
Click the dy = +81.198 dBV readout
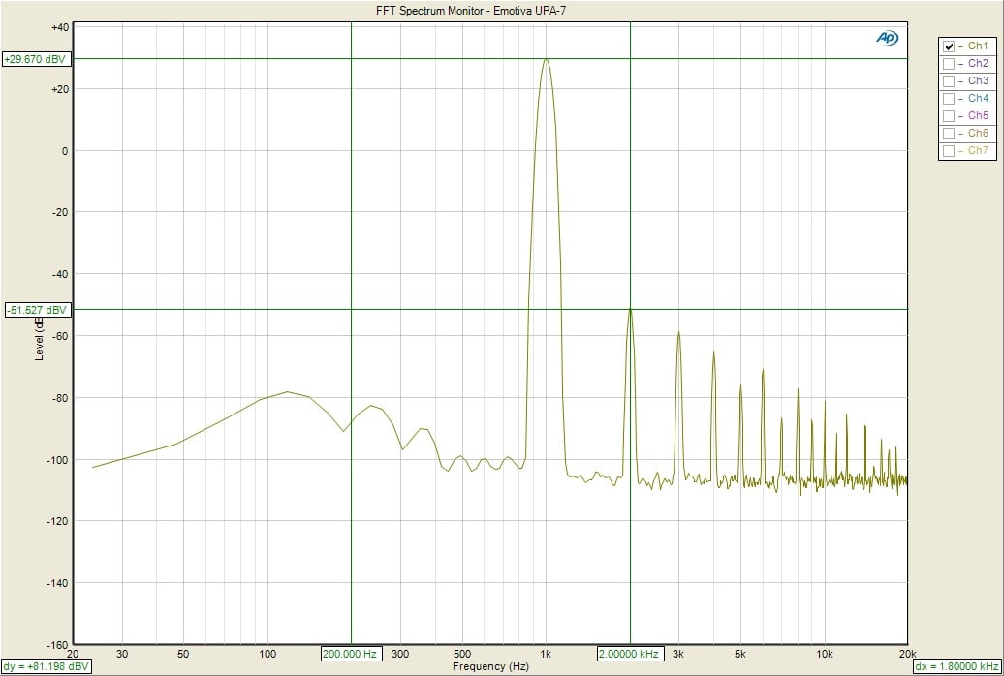(47, 666)
